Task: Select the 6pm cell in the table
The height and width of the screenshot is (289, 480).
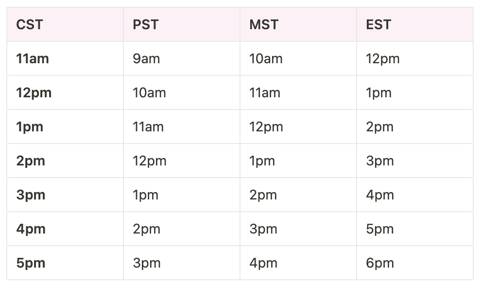Action: point(380,263)
